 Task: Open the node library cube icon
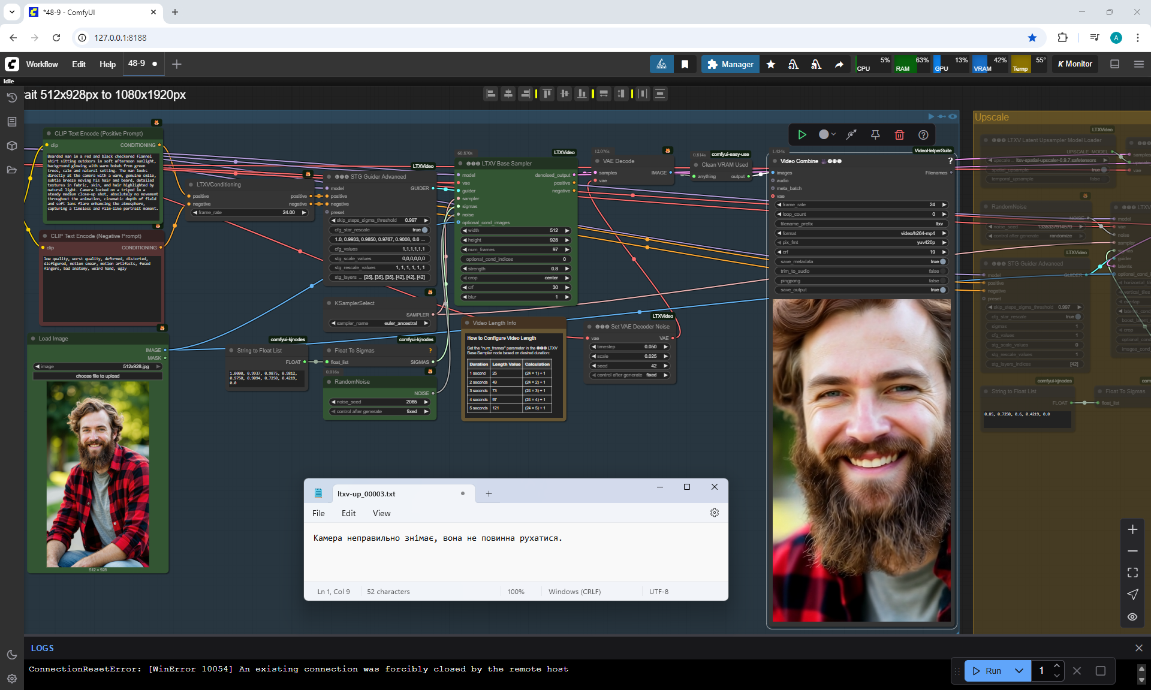[x=11, y=146]
